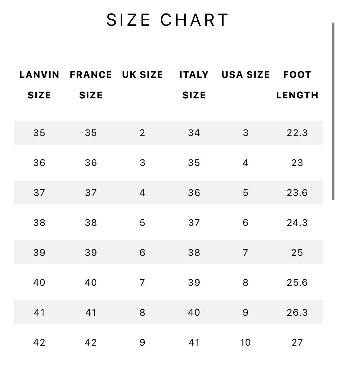Click foot length value 24.3
This screenshot has height=369, width=337.
click(297, 223)
